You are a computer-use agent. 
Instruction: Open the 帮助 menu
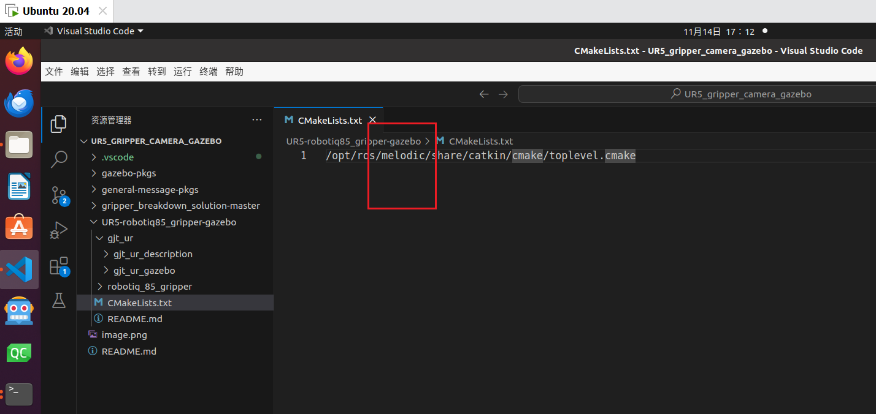[234, 72]
